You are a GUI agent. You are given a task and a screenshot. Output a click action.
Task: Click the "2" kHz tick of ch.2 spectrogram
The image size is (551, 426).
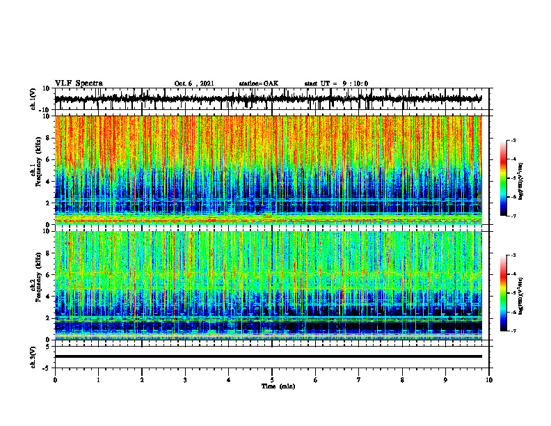(x=49, y=318)
